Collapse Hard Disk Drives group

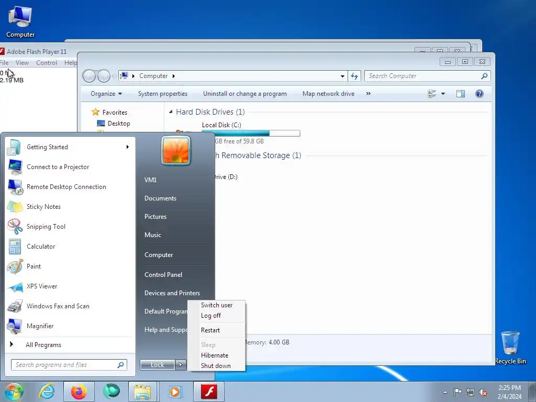(171, 112)
